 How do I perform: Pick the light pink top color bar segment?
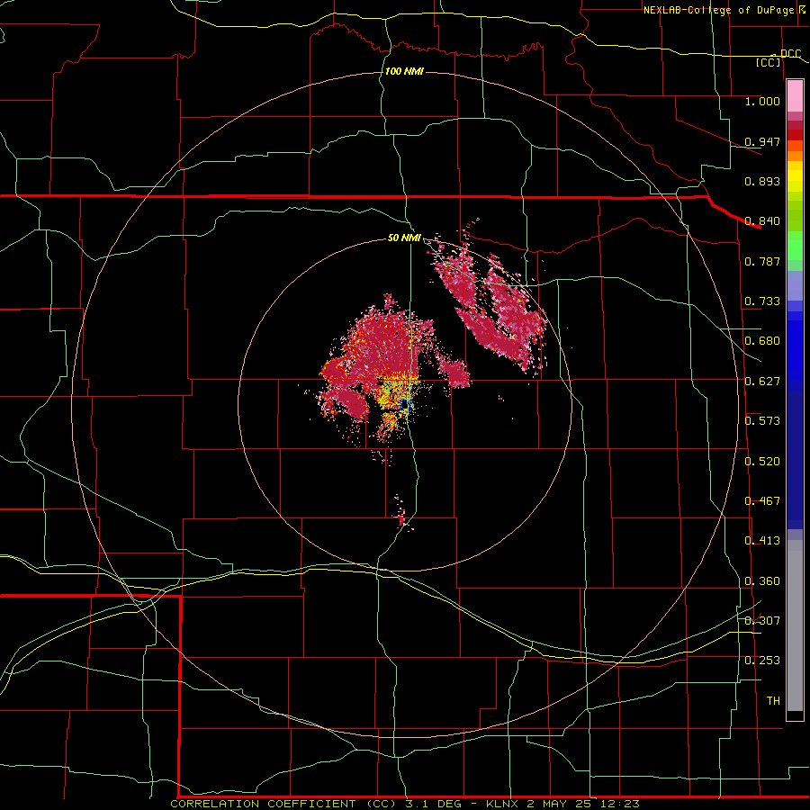point(795,96)
